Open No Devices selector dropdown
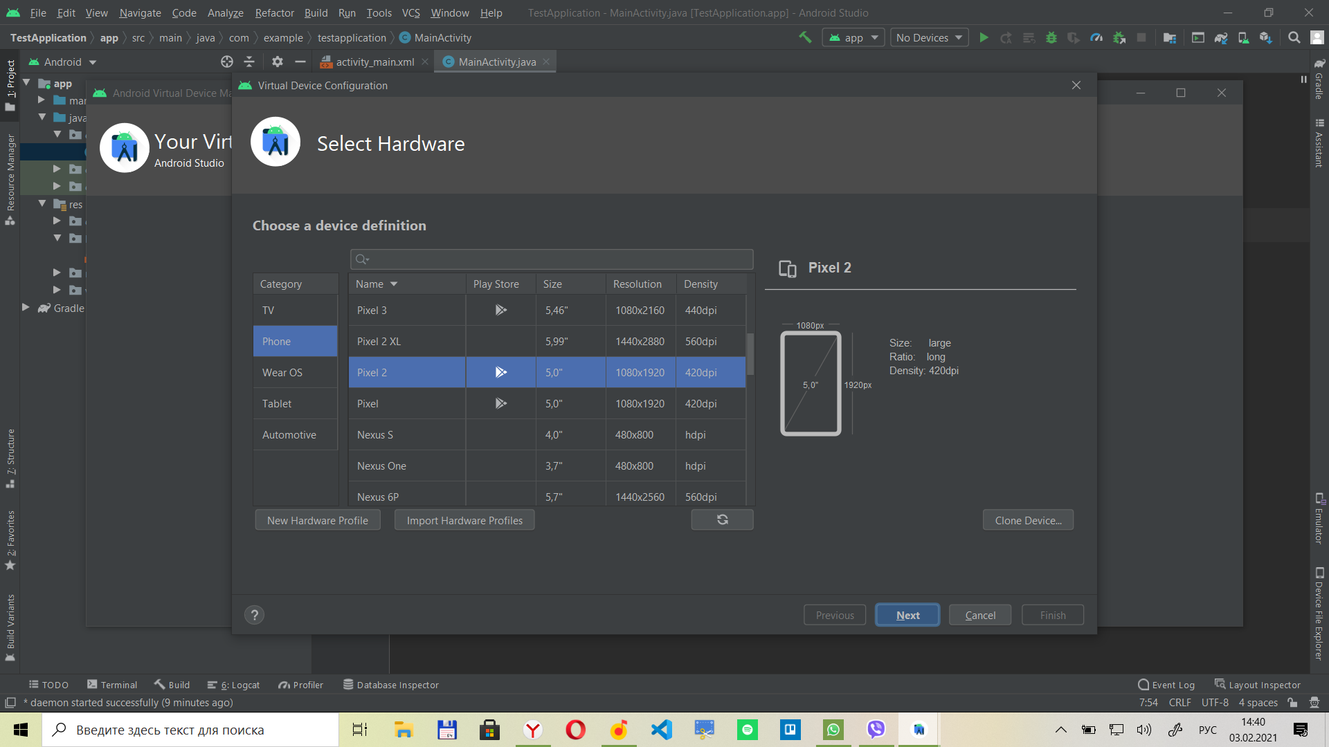This screenshot has height=747, width=1329. pyautogui.click(x=929, y=37)
